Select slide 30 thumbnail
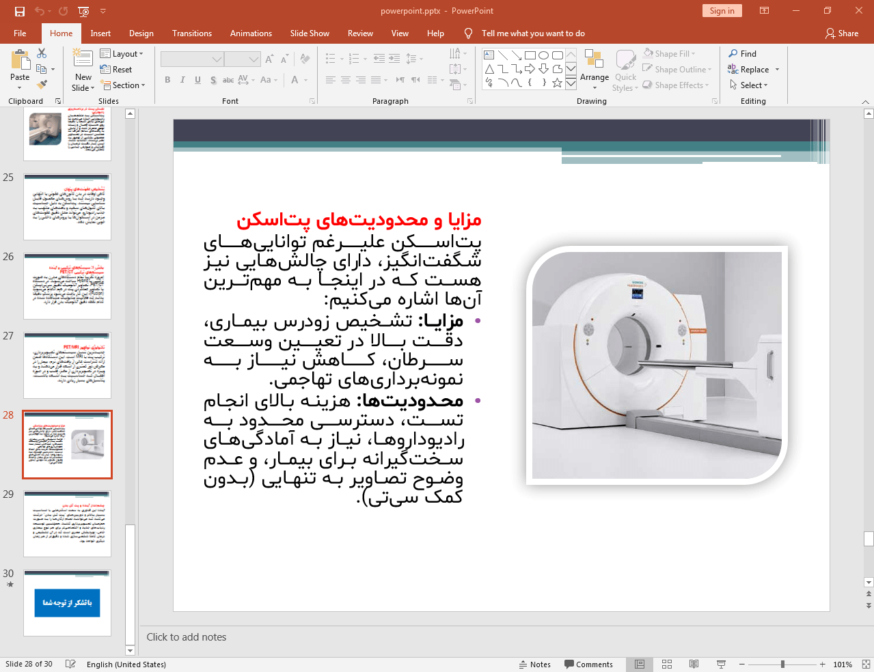The image size is (874, 672). (67, 603)
